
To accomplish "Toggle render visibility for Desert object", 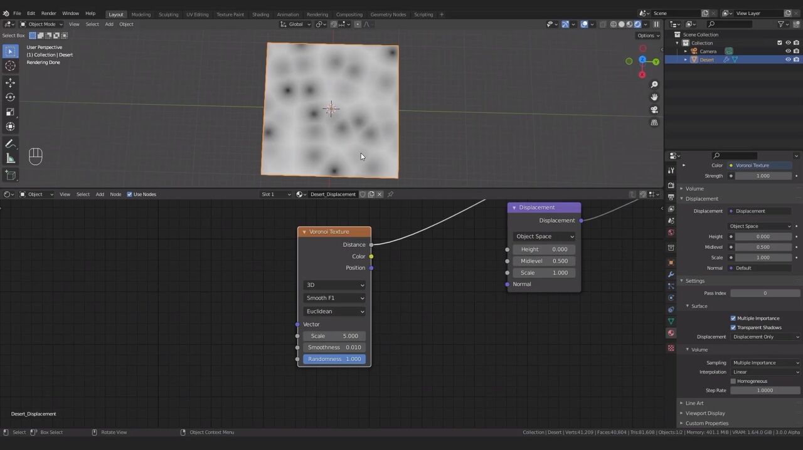I will pyautogui.click(x=797, y=60).
